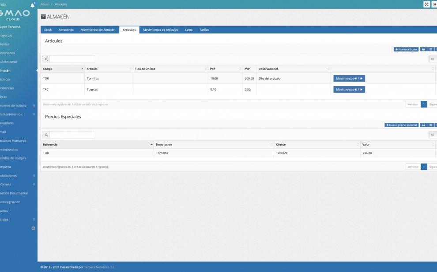437x272 pixels.
Task: Open column list icon for Articulos table
Action: [x=431, y=49]
